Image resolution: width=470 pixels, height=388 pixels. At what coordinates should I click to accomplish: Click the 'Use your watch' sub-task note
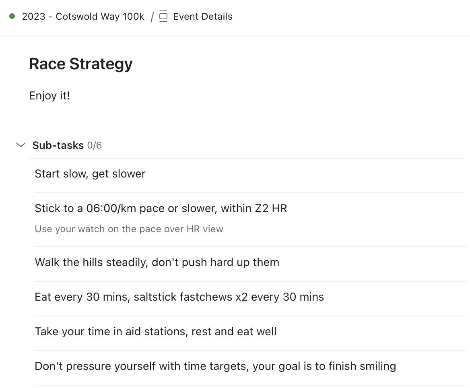tap(129, 229)
